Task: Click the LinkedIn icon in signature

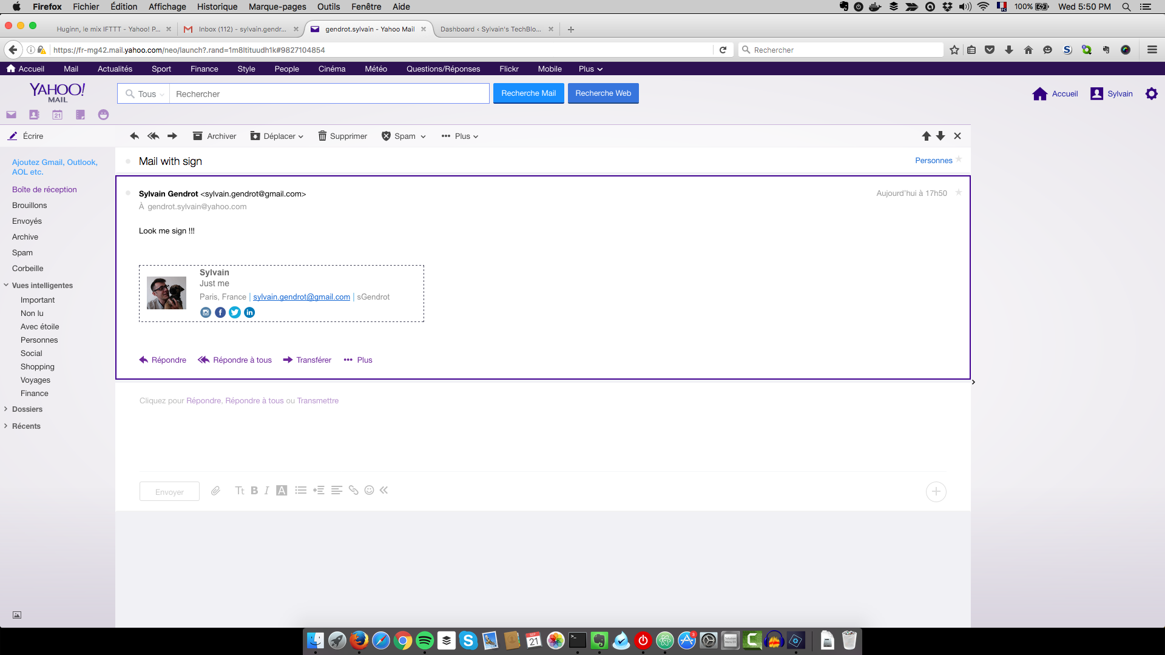Action: [249, 312]
